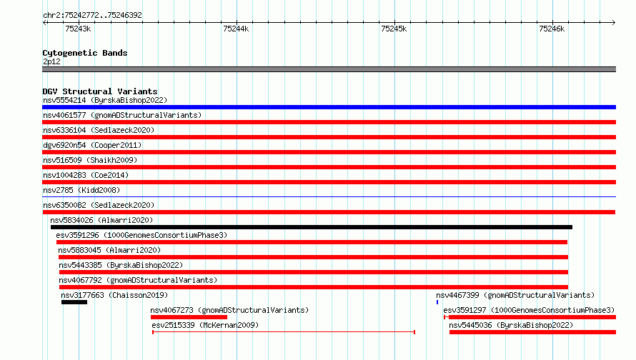This screenshot has width=636, height=360.
Task: Select nsv5834026 (Almarri2020) label
Action: pyautogui.click(x=101, y=220)
